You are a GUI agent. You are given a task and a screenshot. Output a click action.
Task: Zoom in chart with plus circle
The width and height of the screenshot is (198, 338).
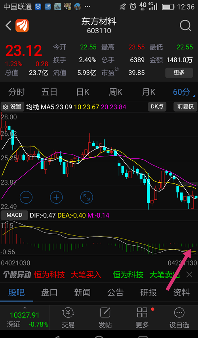57,197
